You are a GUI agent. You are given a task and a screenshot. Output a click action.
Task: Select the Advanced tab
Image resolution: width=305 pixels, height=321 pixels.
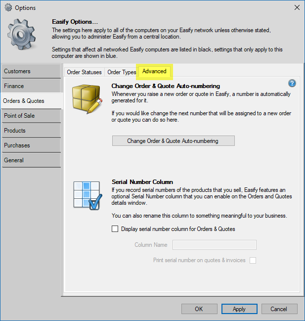(154, 72)
